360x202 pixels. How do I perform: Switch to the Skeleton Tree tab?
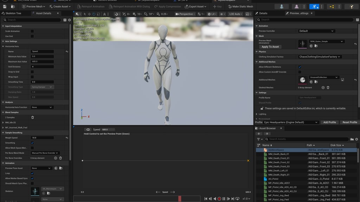point(14,13)
